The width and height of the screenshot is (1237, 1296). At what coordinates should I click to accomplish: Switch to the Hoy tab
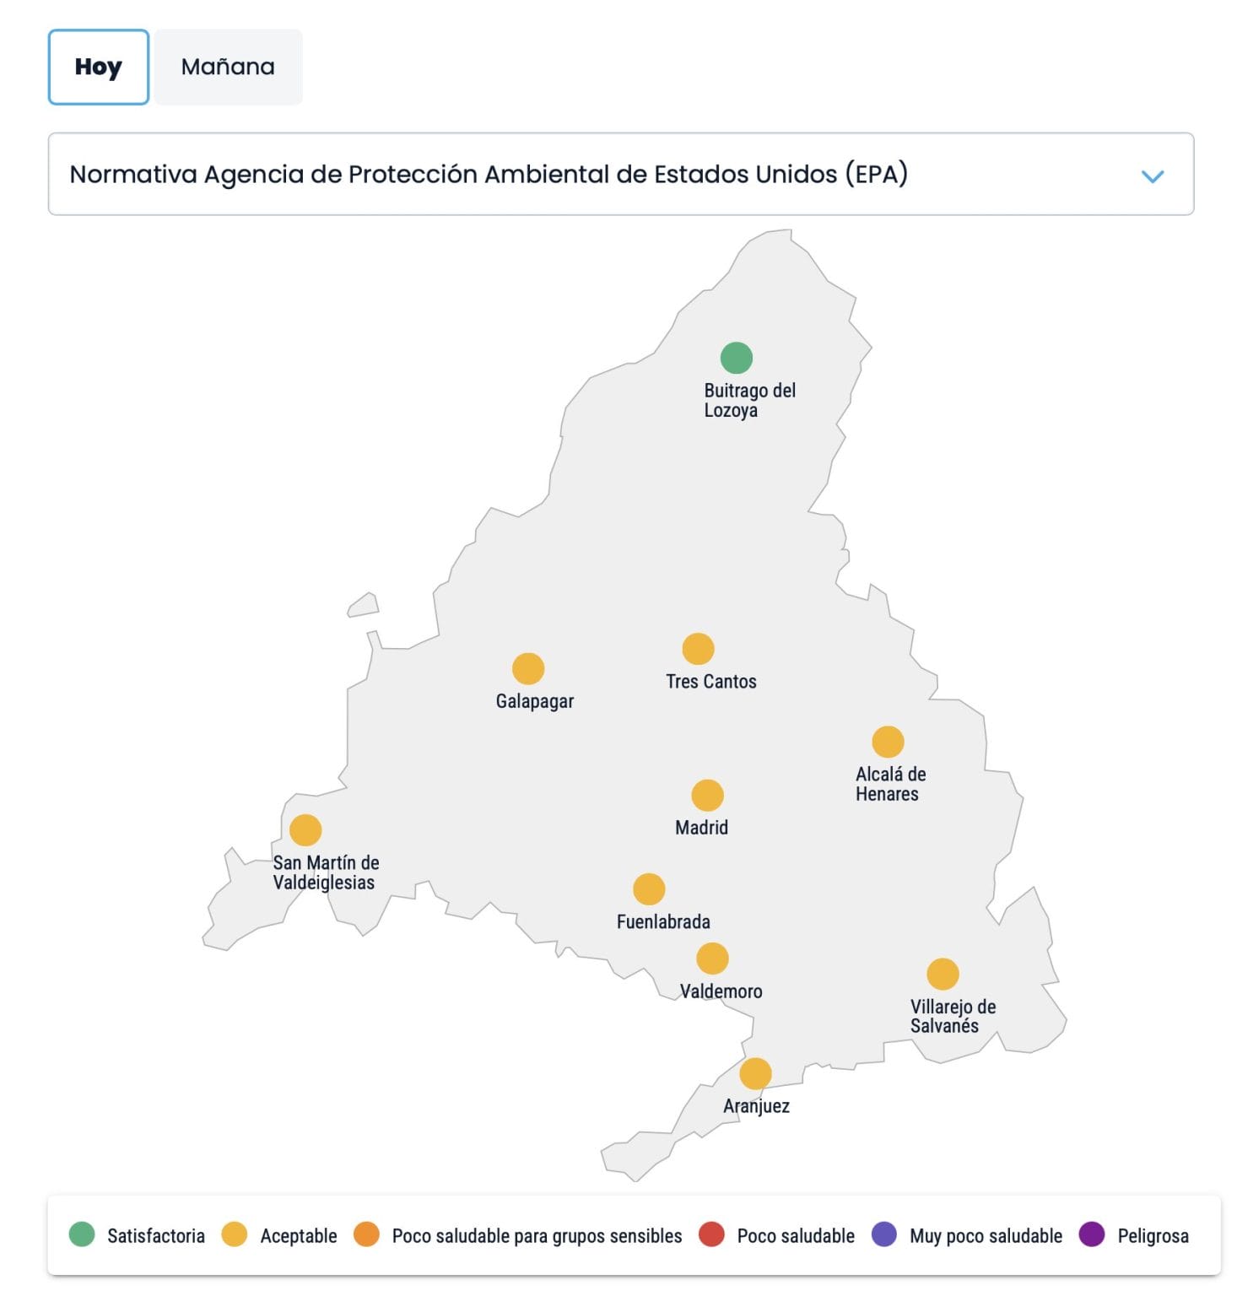click(x=99, y=67)
